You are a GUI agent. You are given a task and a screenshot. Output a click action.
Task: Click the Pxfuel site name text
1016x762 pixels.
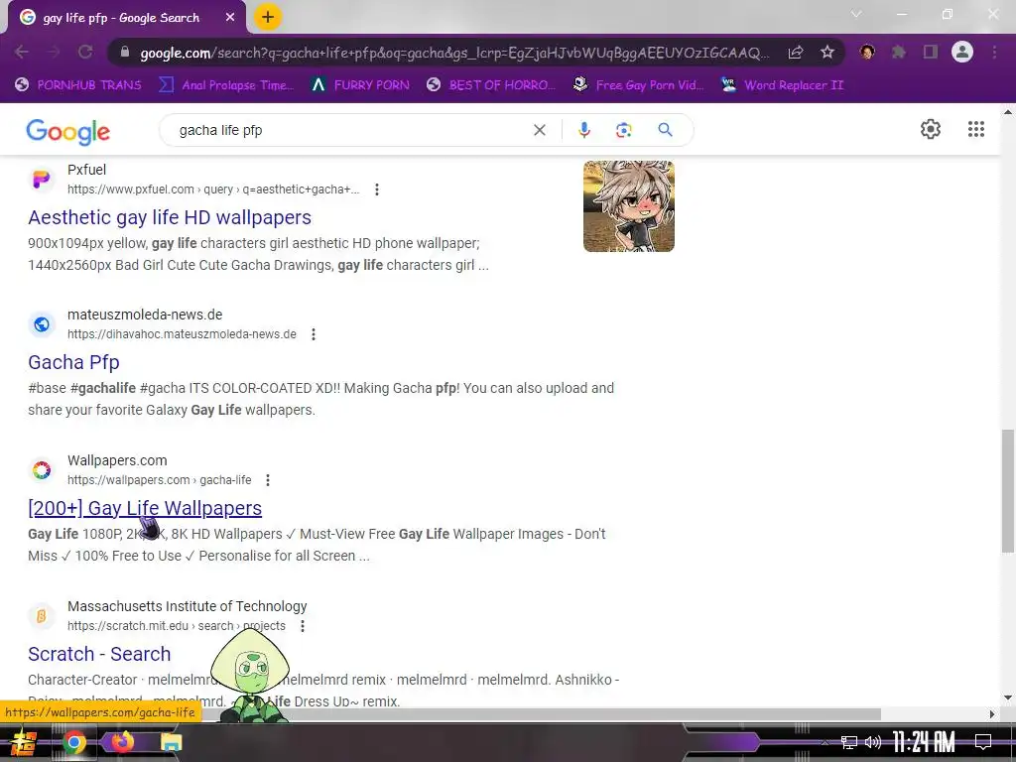click(x=87, y=170)
